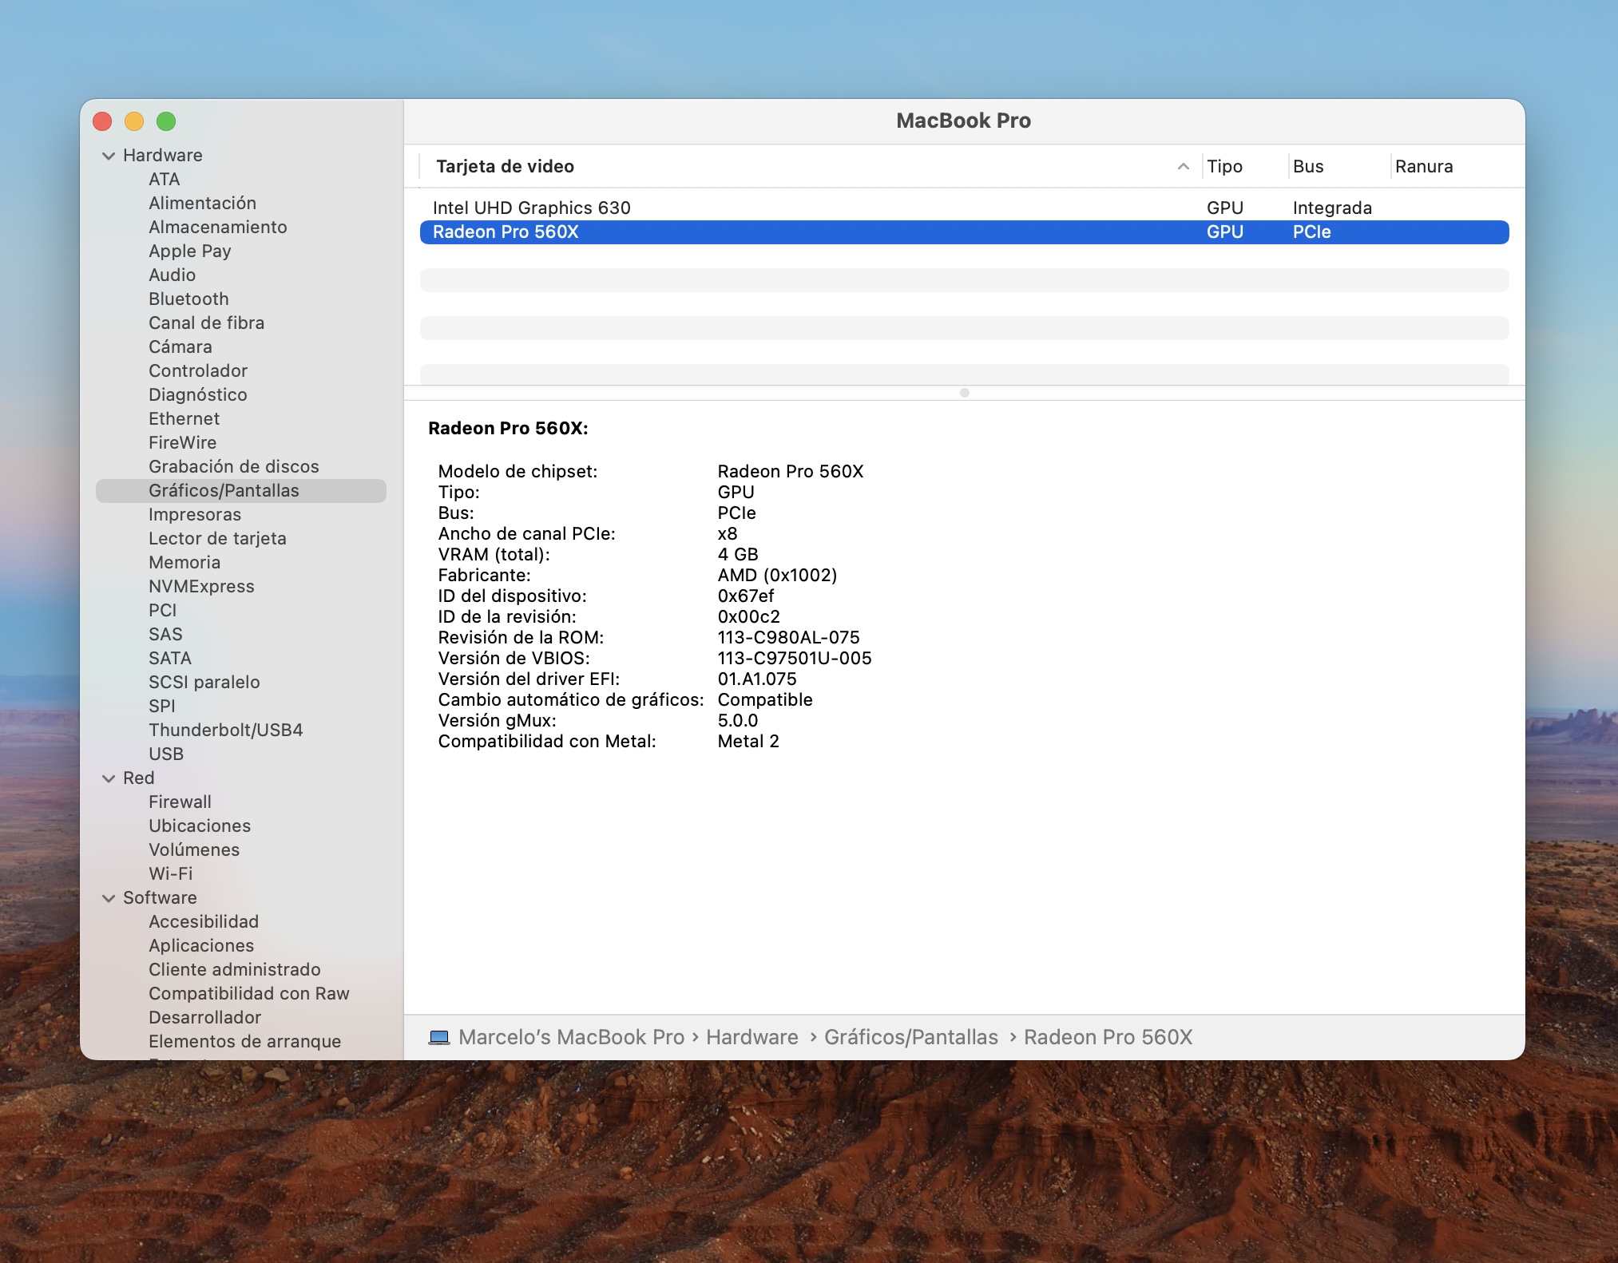Collapse the Hardware section chevron
This screenshot has height=1263, width=1618.
coord(109,156)
